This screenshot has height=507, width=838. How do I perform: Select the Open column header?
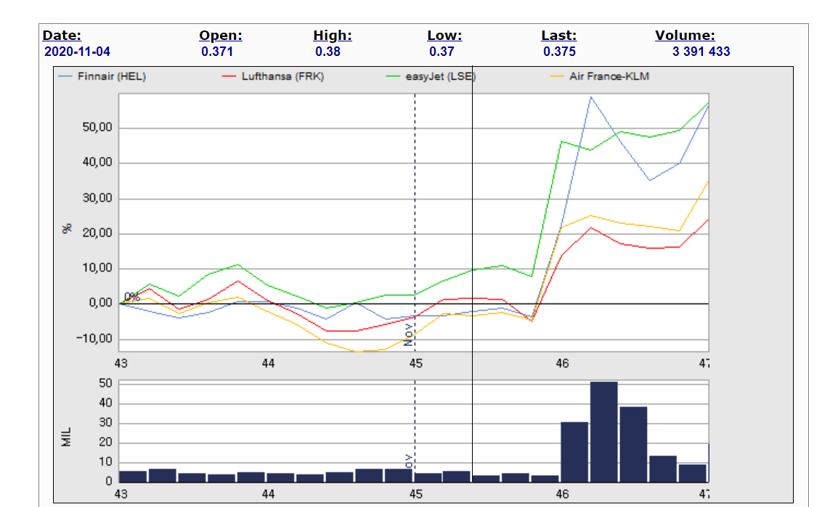(220, 36)
